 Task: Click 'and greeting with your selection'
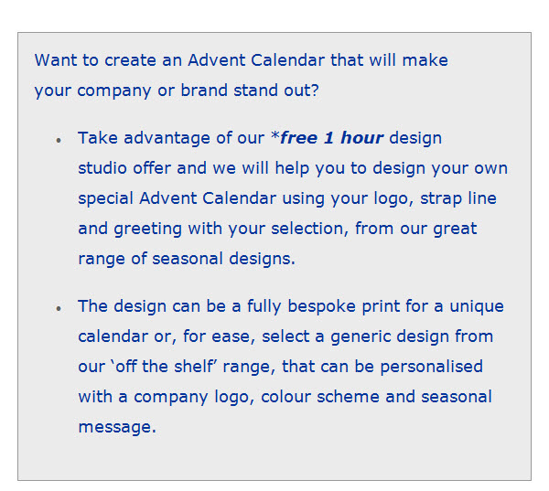pos(212,229)
